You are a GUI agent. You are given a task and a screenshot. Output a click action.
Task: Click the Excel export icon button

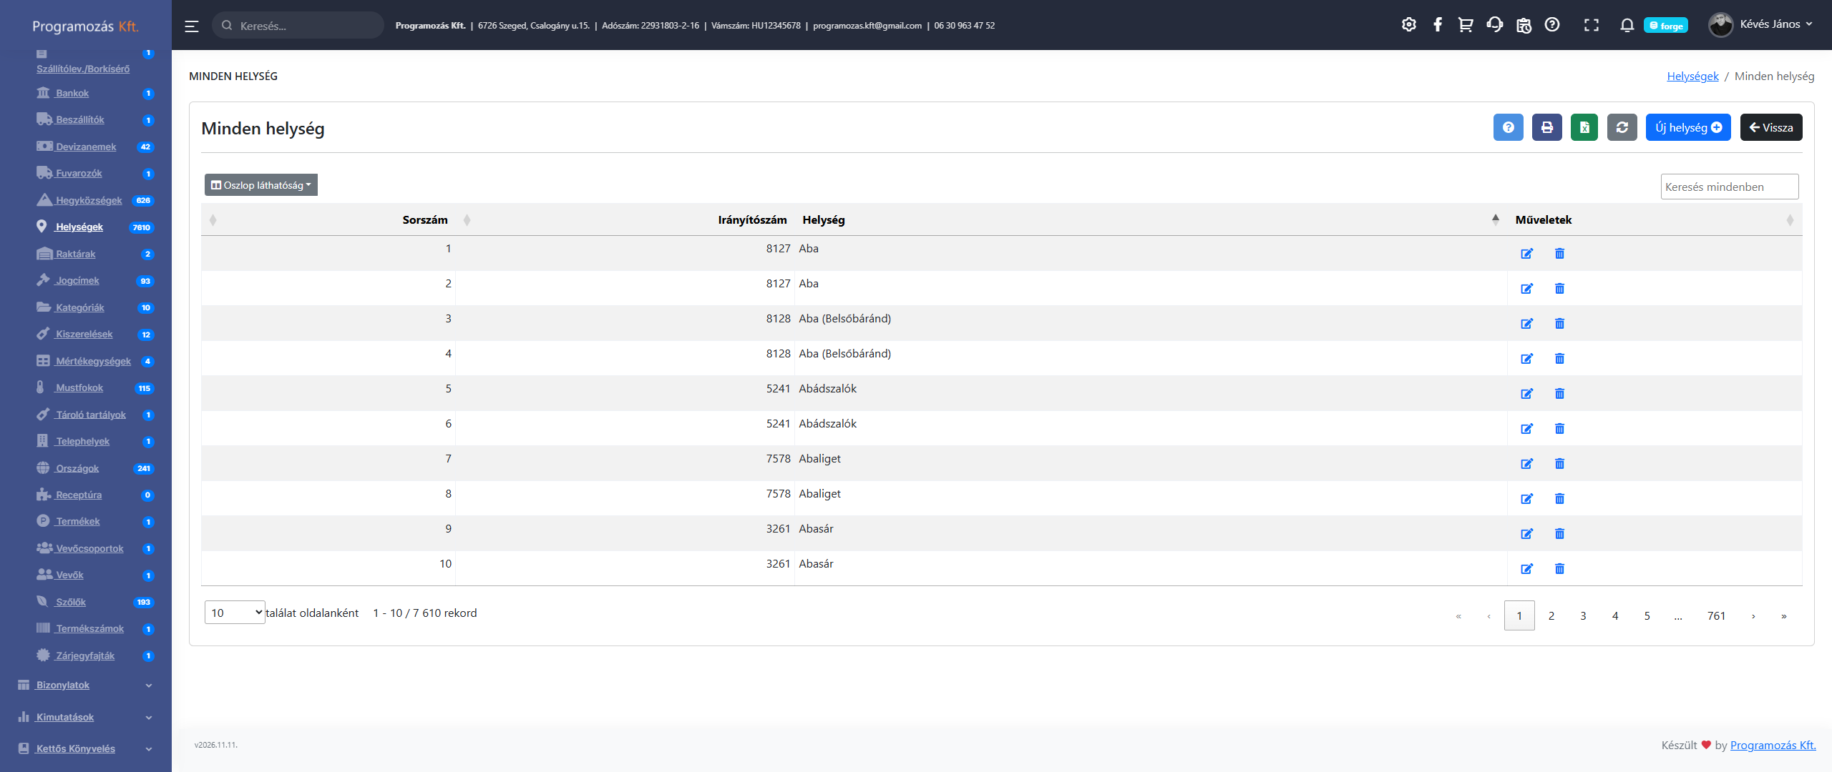(x=1584, y=127)
